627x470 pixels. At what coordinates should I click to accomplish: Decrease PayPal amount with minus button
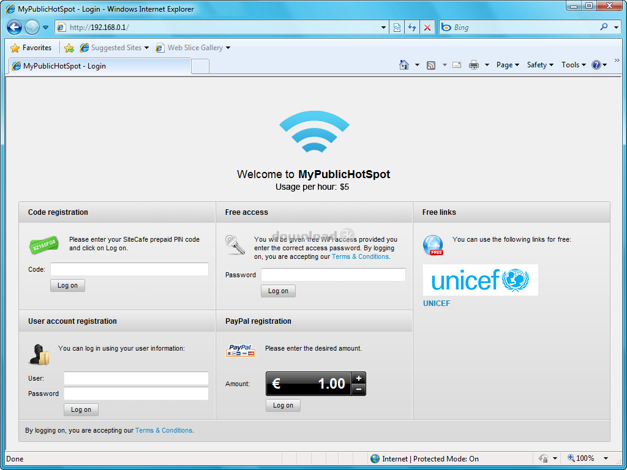[359, 390]
